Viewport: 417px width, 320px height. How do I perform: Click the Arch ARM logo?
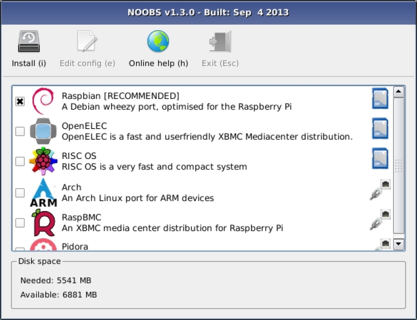[43, 193]
